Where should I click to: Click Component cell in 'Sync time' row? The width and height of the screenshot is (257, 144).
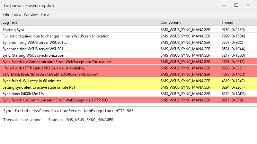[x=185, y=94]
